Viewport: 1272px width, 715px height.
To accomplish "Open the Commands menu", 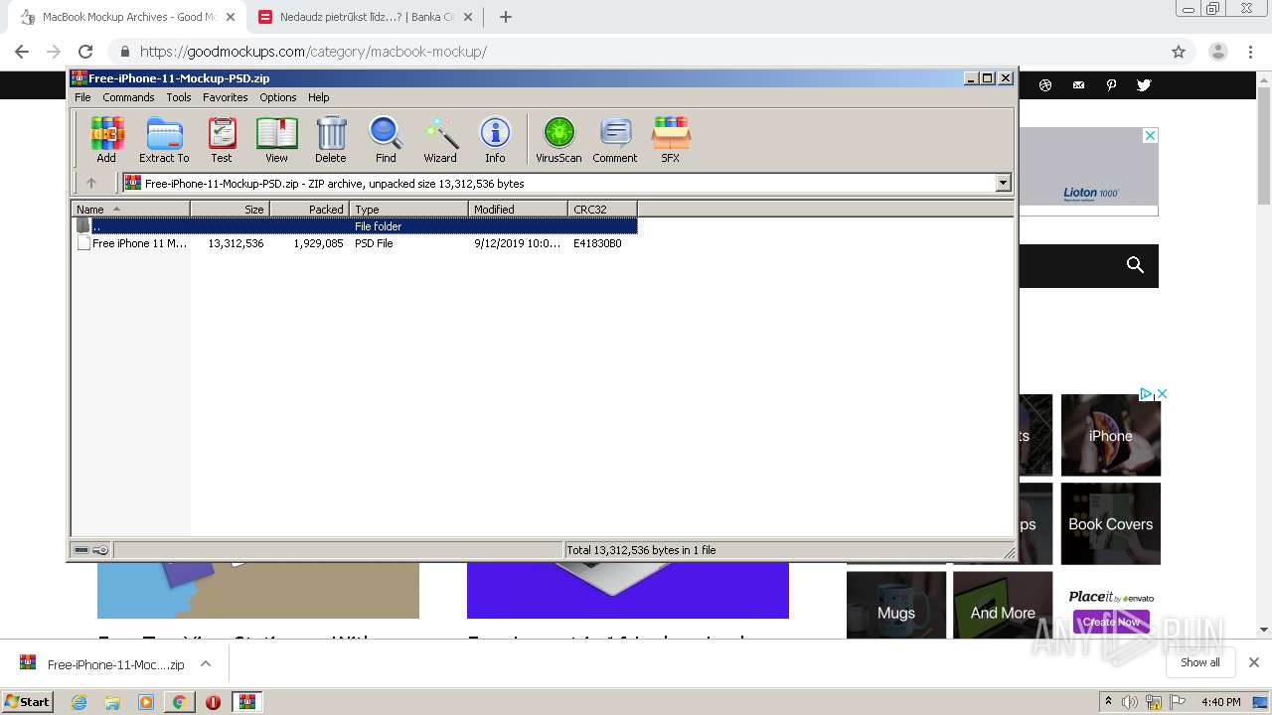I will 128,97.
